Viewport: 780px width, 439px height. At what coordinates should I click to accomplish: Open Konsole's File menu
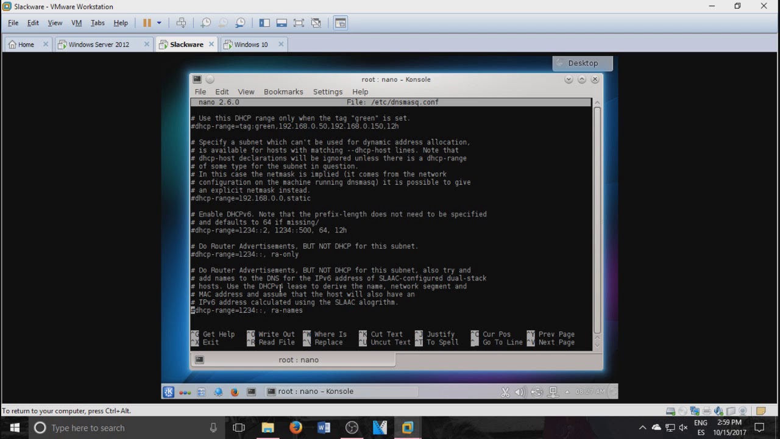200,91
